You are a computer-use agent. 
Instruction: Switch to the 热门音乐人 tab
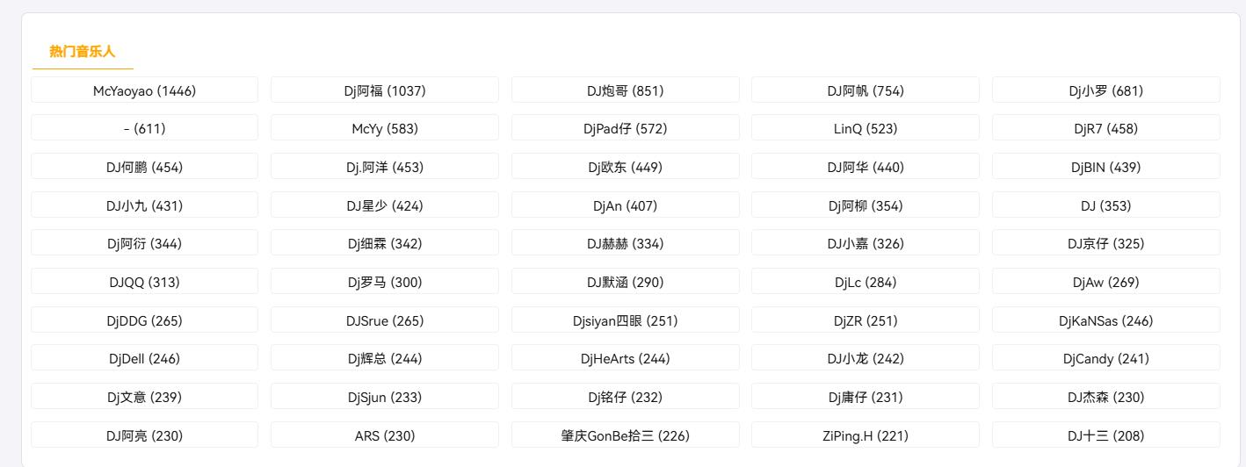[x=83, y=52]
